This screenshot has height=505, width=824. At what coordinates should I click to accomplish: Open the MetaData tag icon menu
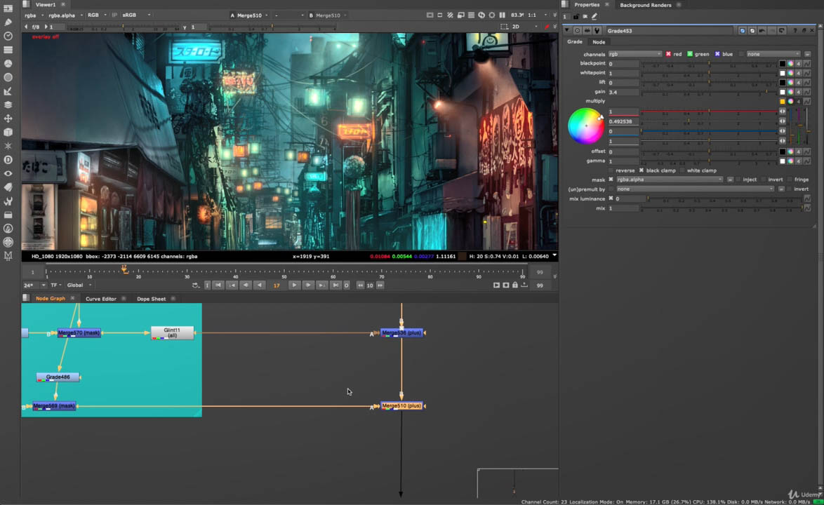tap(8, 187)
